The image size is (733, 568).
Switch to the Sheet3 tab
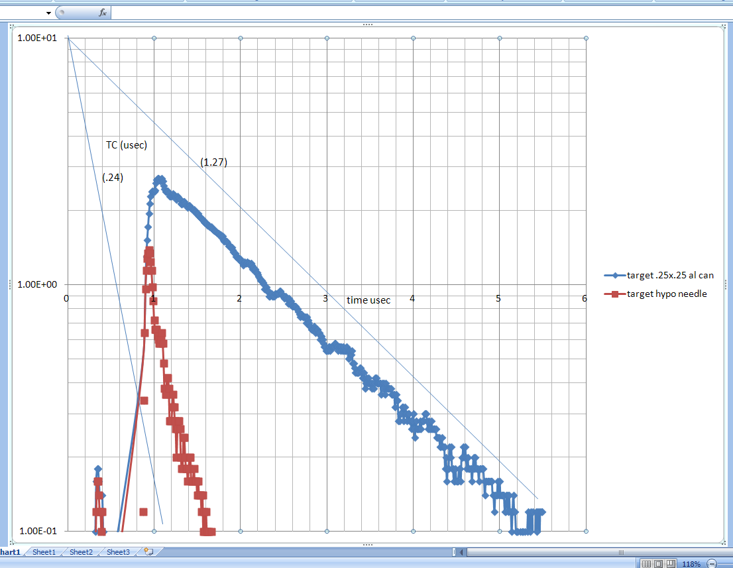[118, 552]
